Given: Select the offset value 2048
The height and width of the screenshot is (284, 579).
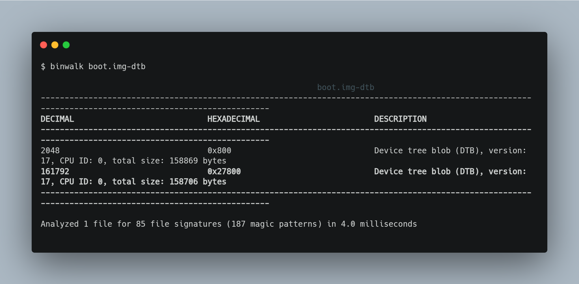Looking at the screenshot, I should 50,150.
